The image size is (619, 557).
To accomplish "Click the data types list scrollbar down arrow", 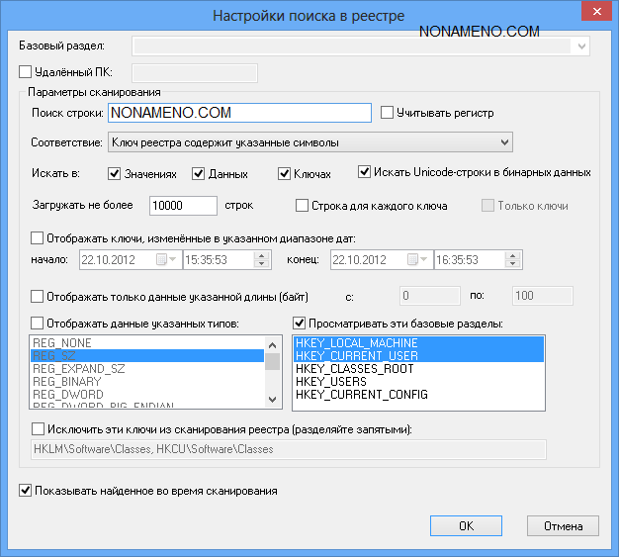I will coord(272,399).
